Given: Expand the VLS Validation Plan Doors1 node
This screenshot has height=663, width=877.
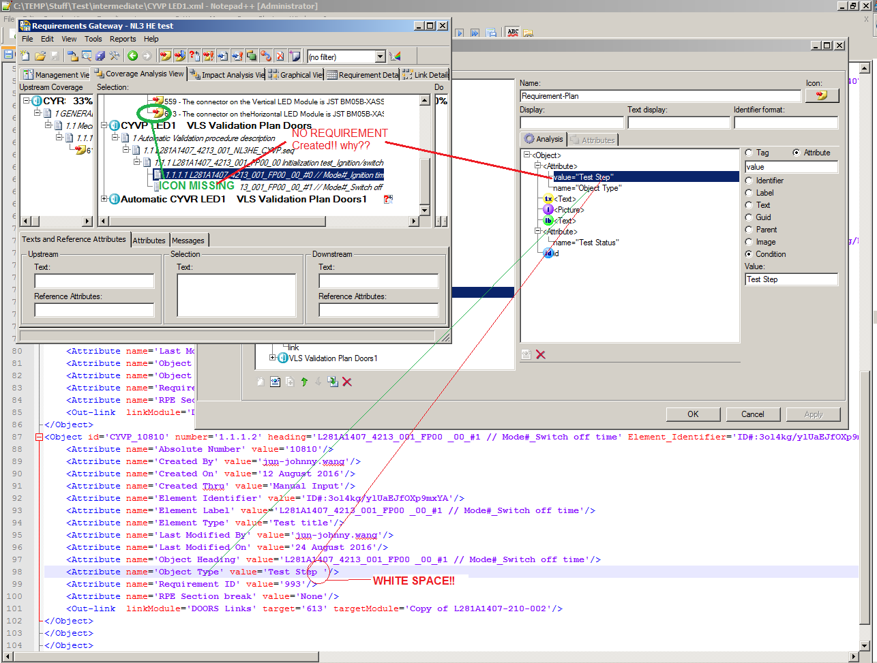Looking at the screenshot, I should [x=273, y=358].
